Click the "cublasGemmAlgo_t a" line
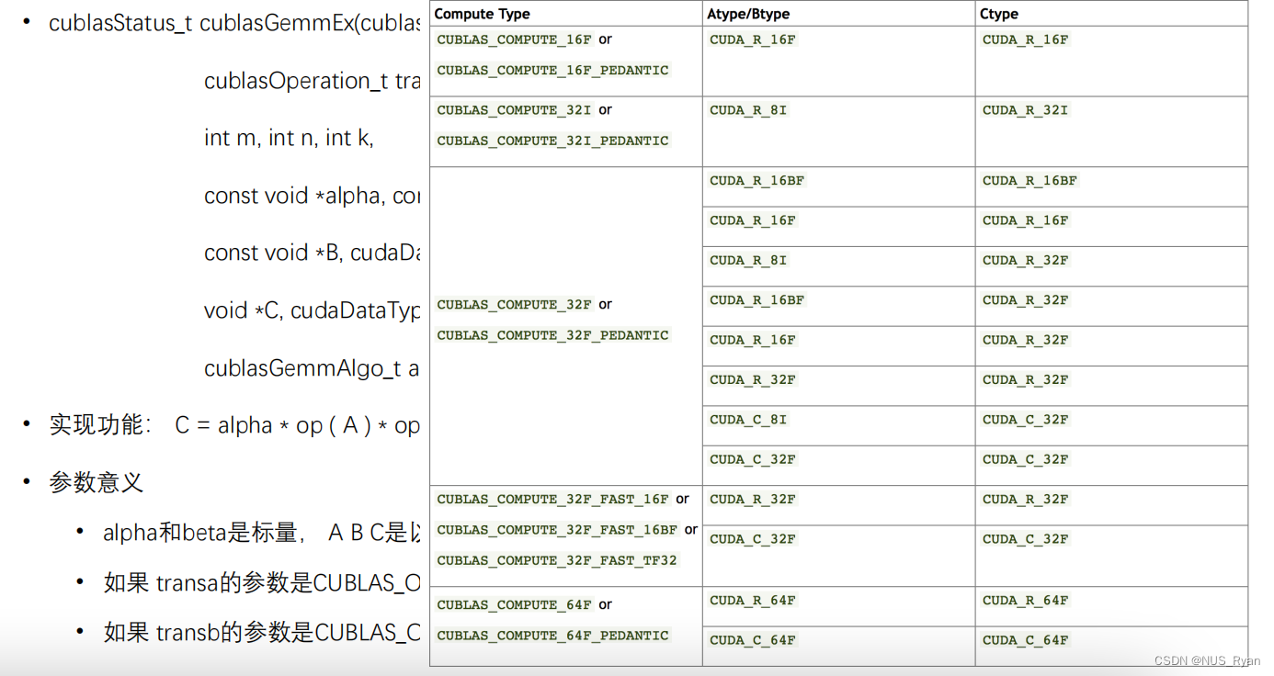This screenshot has height=676, width=1274. point(312,368)
